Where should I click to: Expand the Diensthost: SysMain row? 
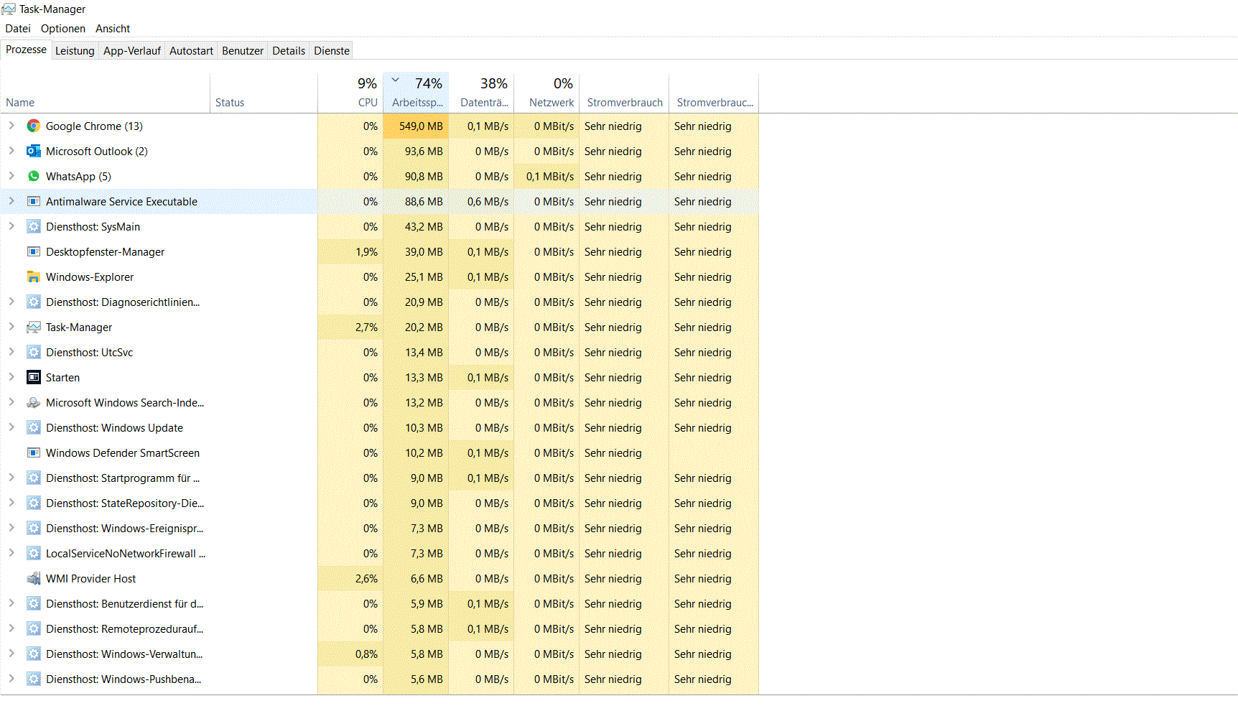[11, 226]
